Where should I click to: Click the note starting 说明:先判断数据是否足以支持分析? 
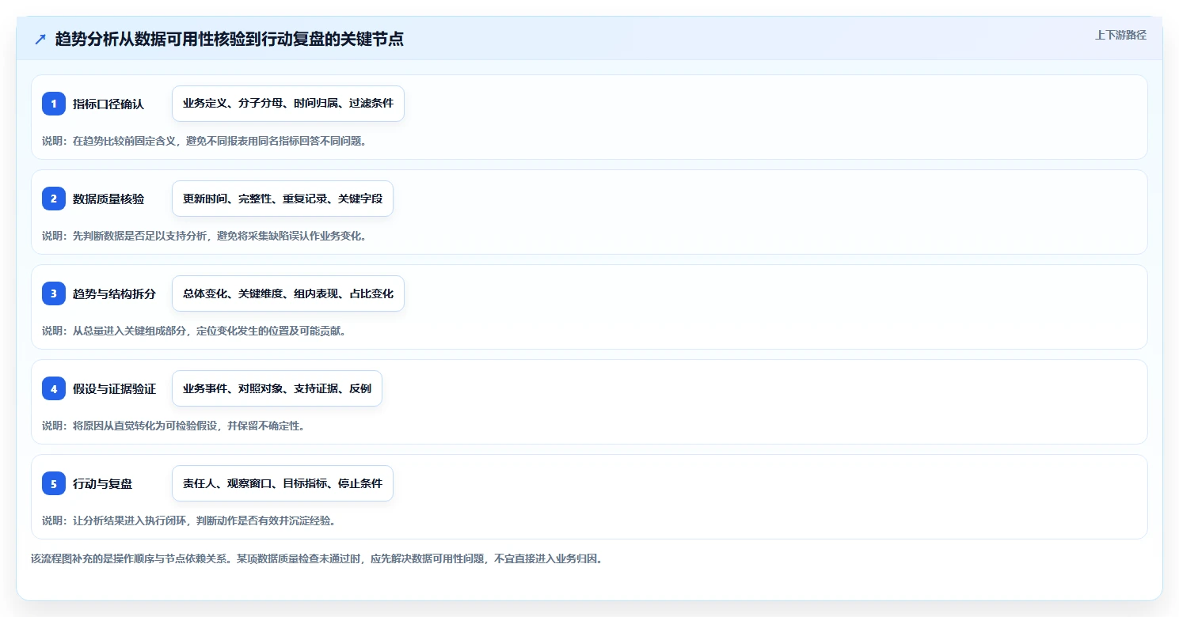pyautogui.click(x=204, y=236)
